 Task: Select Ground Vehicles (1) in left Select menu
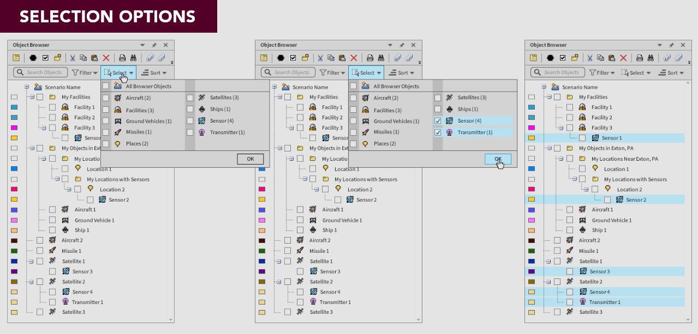tap(148, 122)
